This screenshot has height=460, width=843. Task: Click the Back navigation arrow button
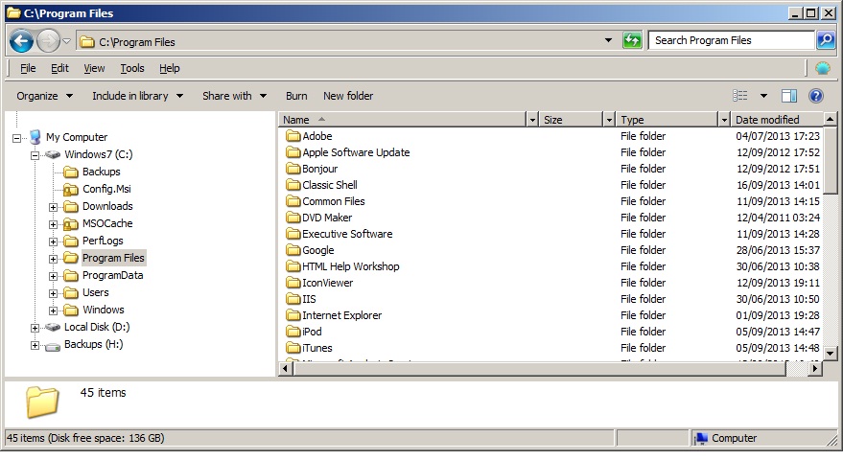point(22,41)
